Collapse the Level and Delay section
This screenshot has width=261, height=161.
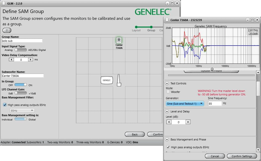point(167,111)
